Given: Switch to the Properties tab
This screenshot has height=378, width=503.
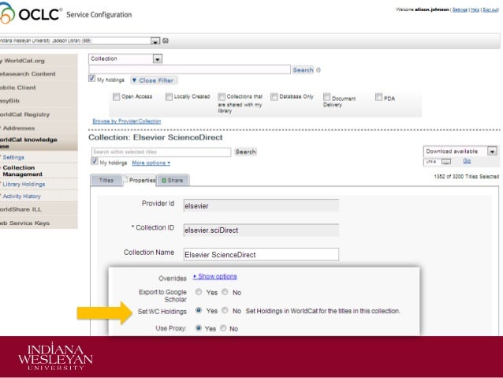Looking at the screenshot, I should tap(140, 180).
